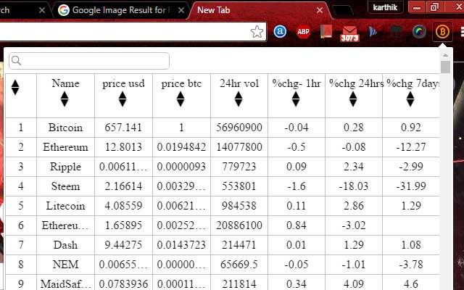Click the orange Bitcoin extension icon

(x=442, y=31)
